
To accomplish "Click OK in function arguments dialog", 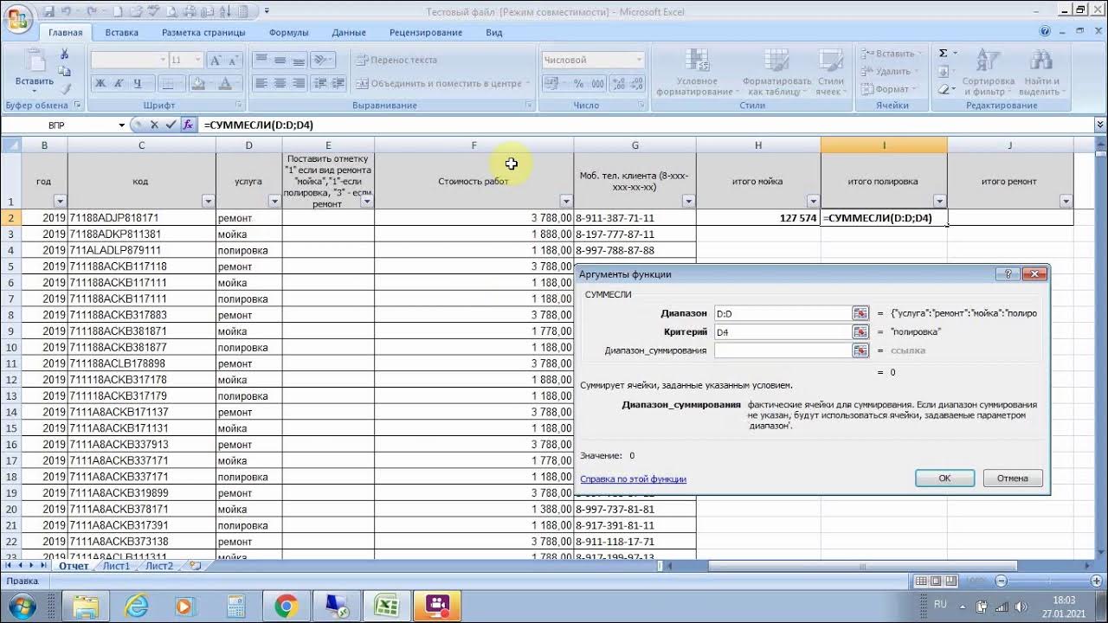I will pos(944,478).
